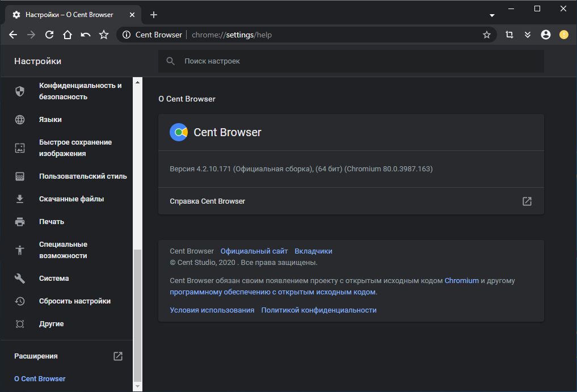Image resolution: width=577 pixels, height=392 pixels.
Task: Open программному обеспечению с открытым исходным кодом link
Action: [273, 292]
